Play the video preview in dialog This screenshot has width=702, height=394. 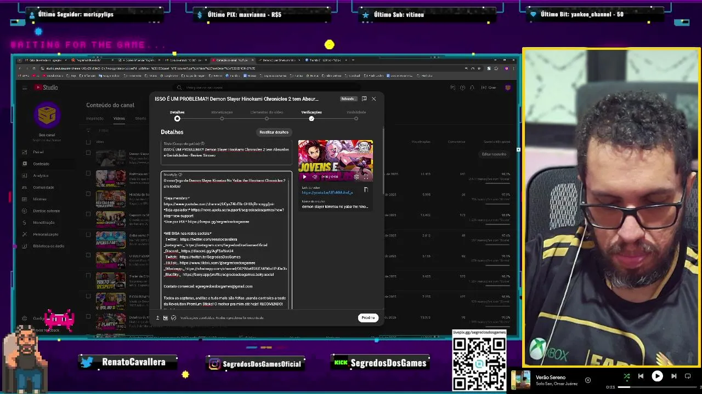pyautogui.click(x=304, y=177)
